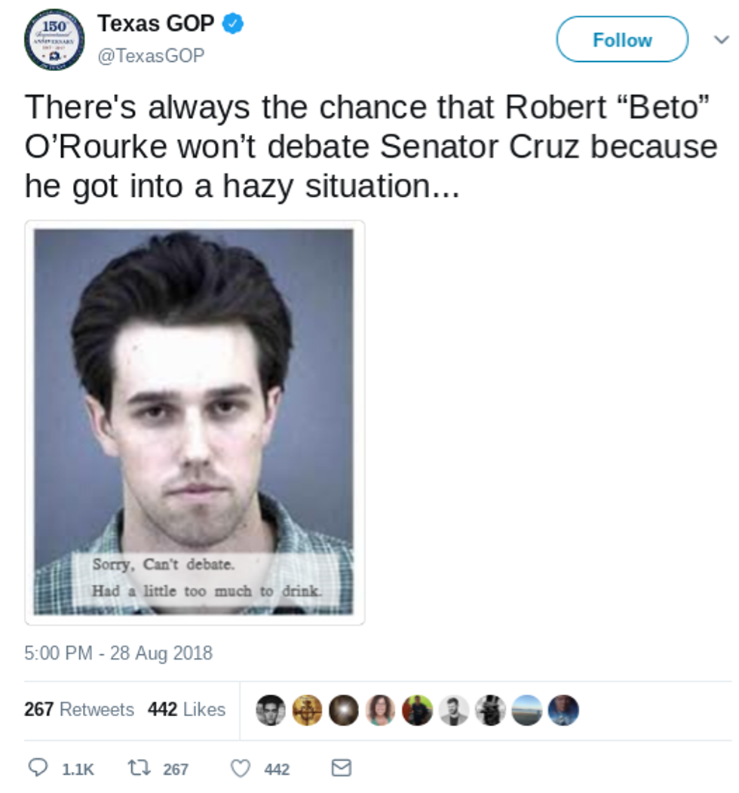The height and width of the screenshot is (793, 739).
Task: Click the reply speech bubble icon
Action: [38, 768]
